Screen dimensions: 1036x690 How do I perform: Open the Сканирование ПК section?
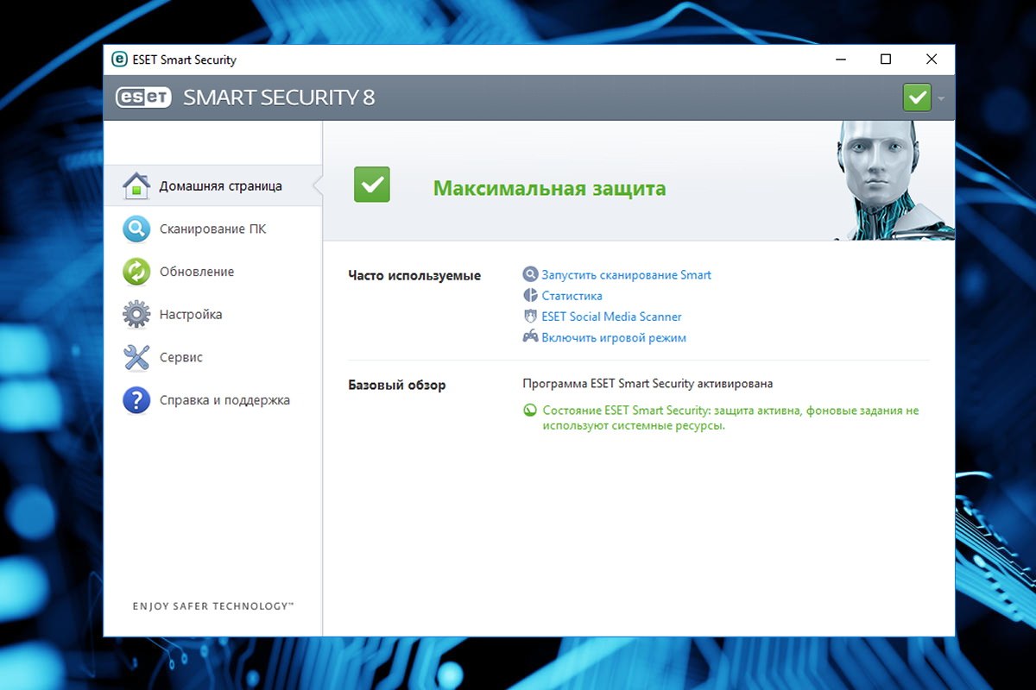213,229
